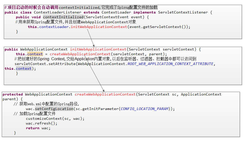251x142 pixels.
Task: Click the highlighted contextInitialized method declaration
Action: click(63, 17)
